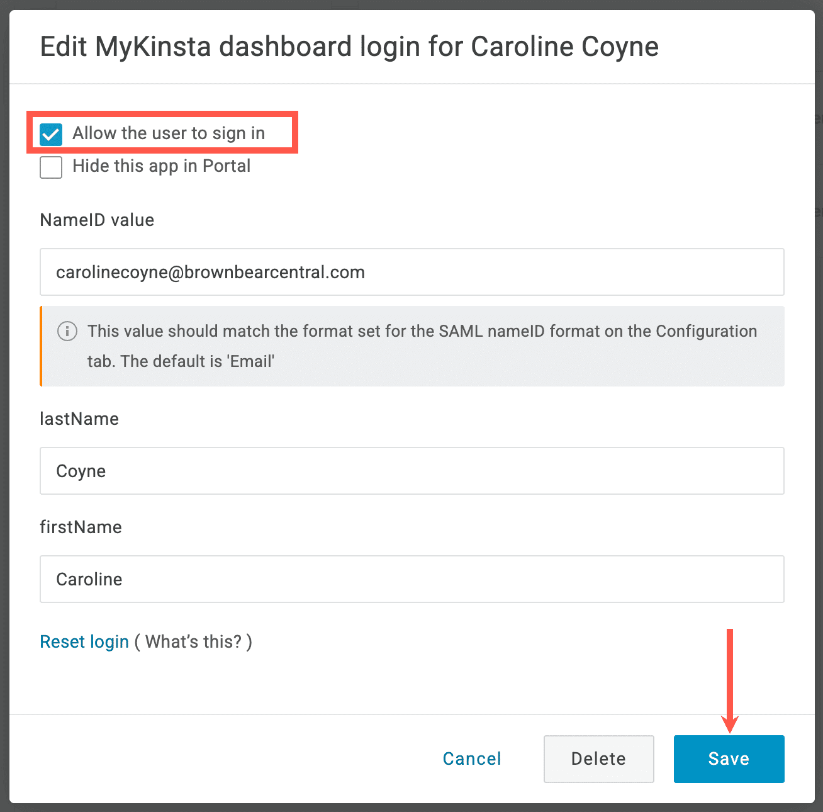Click the NameID value label

(x=96, y=220)
